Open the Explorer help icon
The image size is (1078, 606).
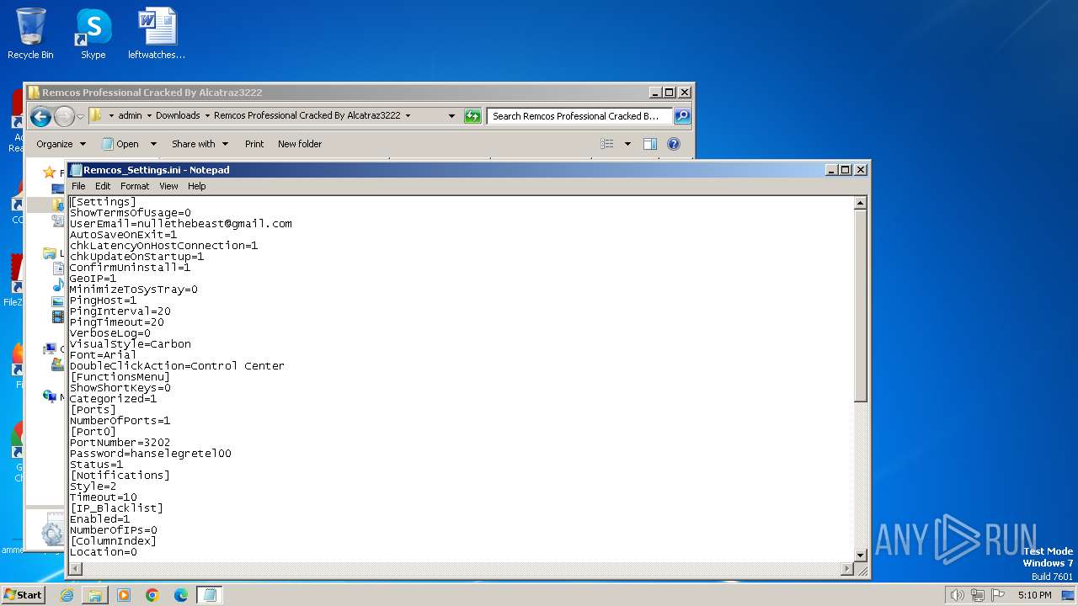(x=674, y=144)
